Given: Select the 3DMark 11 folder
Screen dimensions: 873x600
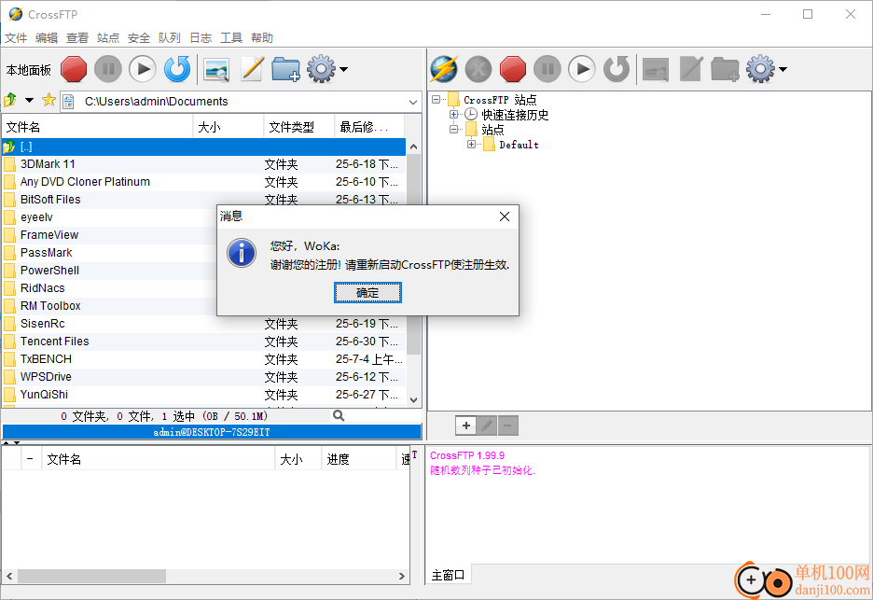Looking at the screenshot, I should (203, 164).
